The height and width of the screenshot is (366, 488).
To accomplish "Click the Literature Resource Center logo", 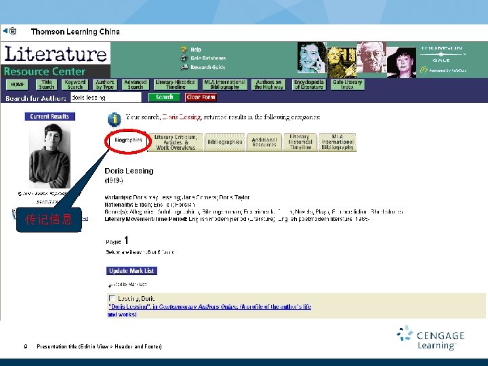I will pos(56,60).
